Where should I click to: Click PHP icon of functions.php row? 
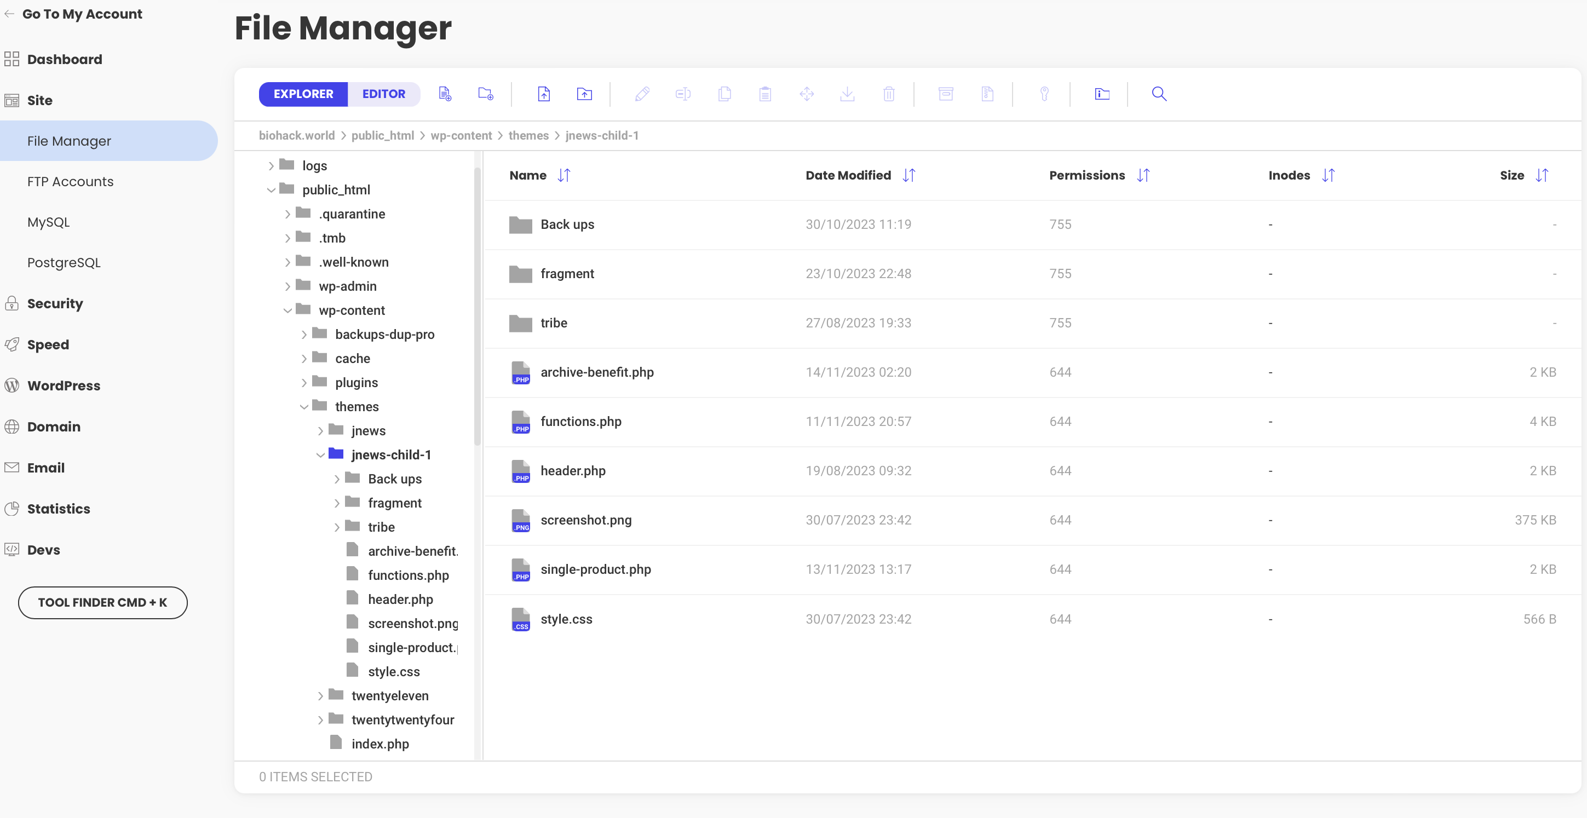pos(521,422)
